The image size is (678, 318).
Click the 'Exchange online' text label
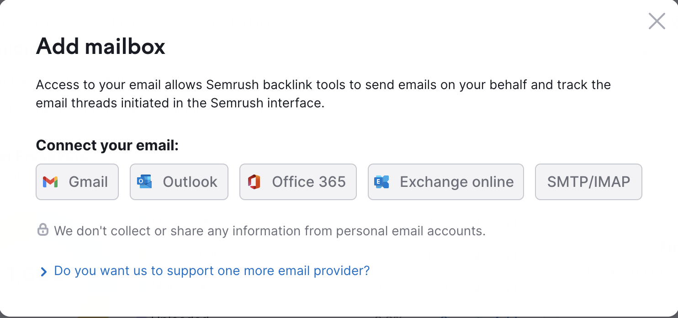(457, 182)
